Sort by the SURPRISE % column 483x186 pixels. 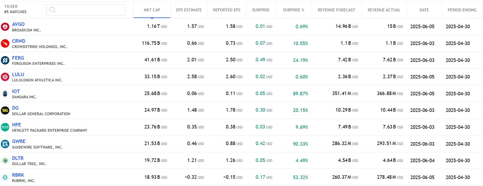[x=294, y=10]
